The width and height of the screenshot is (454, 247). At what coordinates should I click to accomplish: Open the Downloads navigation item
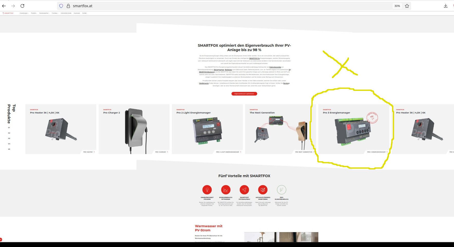coord(77,13)
